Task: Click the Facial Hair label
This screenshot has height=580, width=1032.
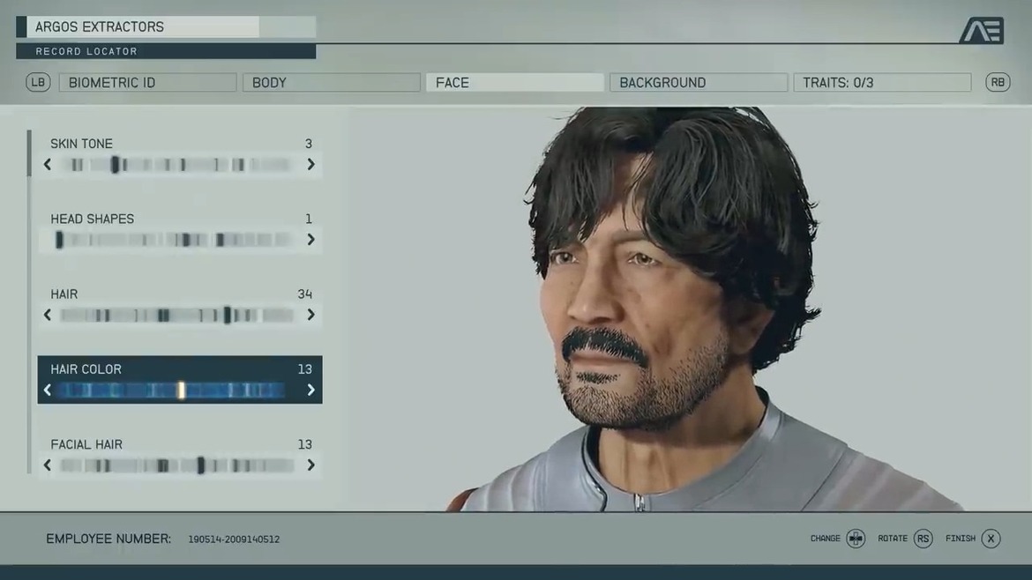Action: 86,444
